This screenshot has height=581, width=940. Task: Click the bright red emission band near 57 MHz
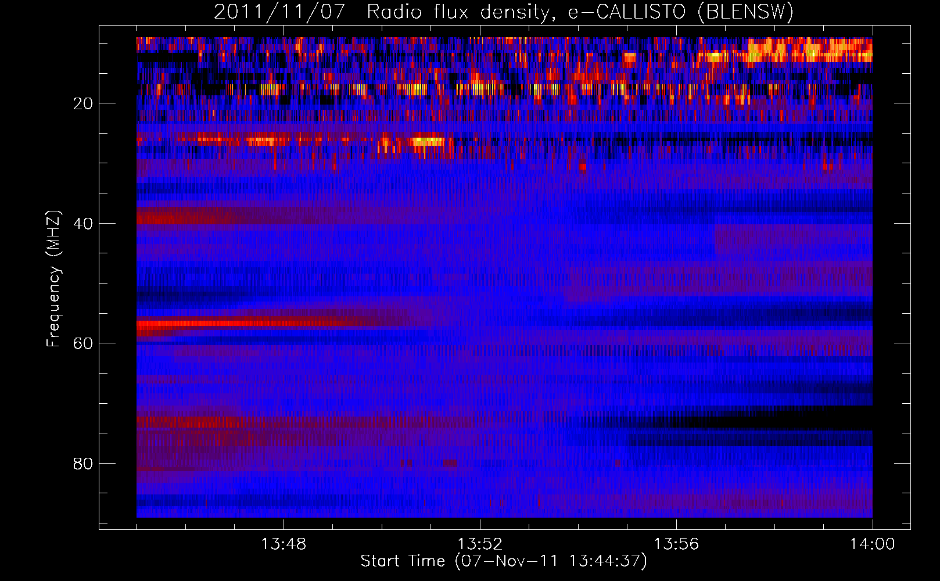click(x=244, y=323)
